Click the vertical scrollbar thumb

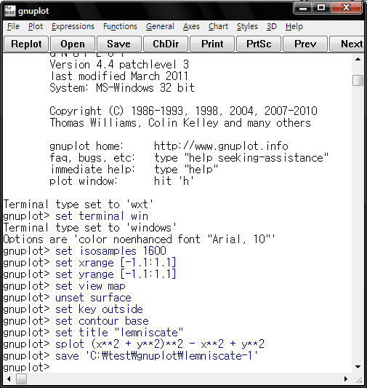(x=358, y=80)
